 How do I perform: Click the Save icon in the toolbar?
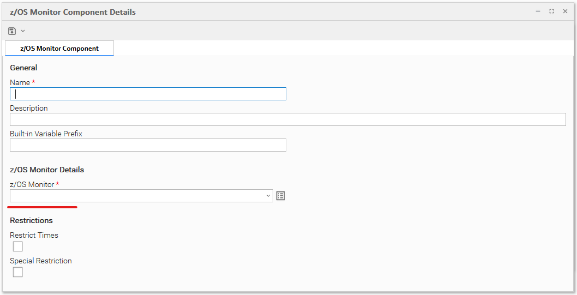(x=12, y=31)
